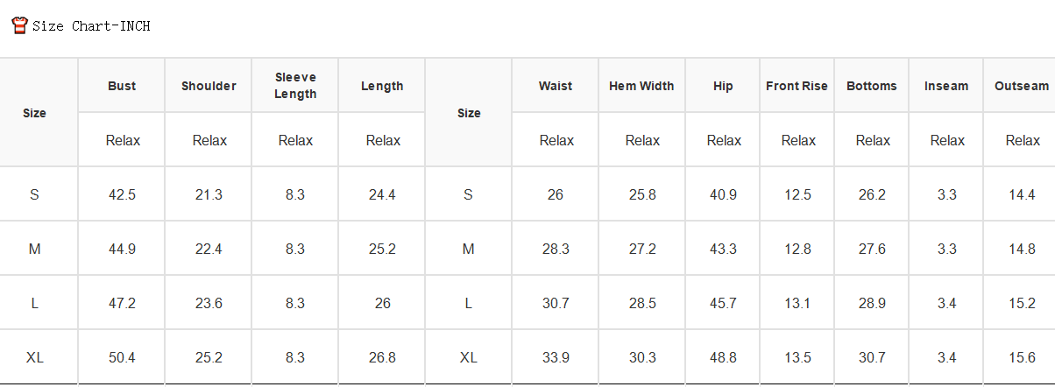Screen dimensions: 1055x387
Task: Click the L size length value 26
Action: [x=382, y=303]
